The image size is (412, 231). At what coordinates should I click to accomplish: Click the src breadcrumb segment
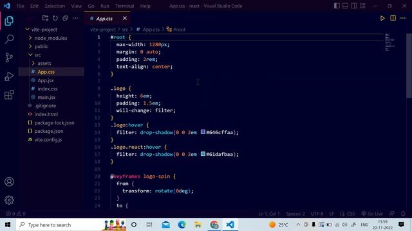click(x=125, y=30)
